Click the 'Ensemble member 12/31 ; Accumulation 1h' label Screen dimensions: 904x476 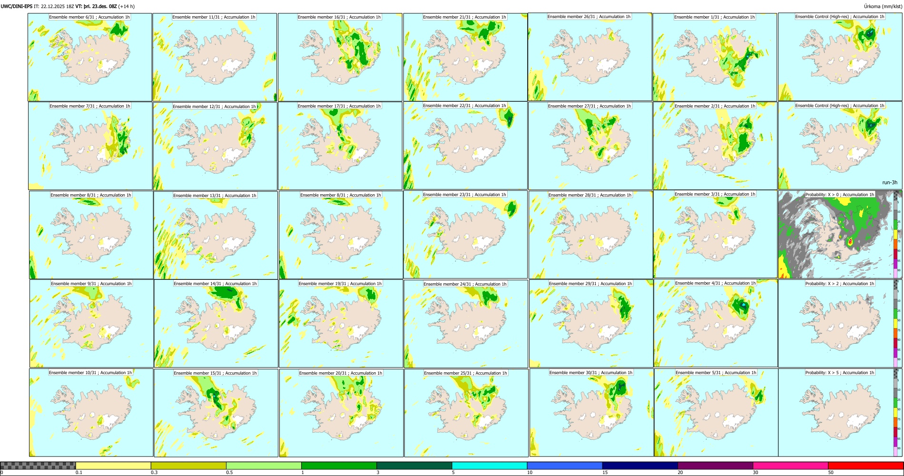[214, 107]
